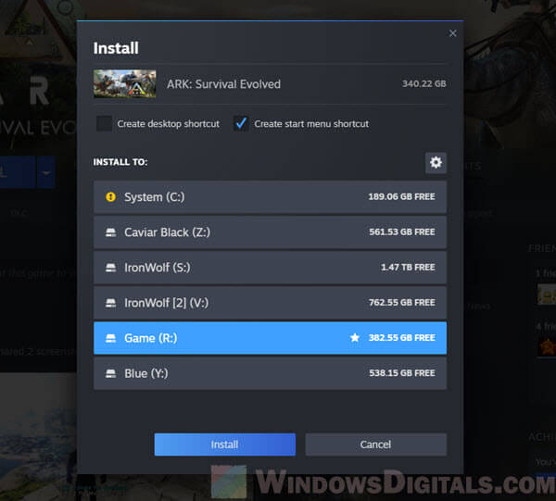Image resolution: width=556 pixels, height=501 pixels.
Task: Click the default star on Game (R:)
Action: tap(355, 337)
